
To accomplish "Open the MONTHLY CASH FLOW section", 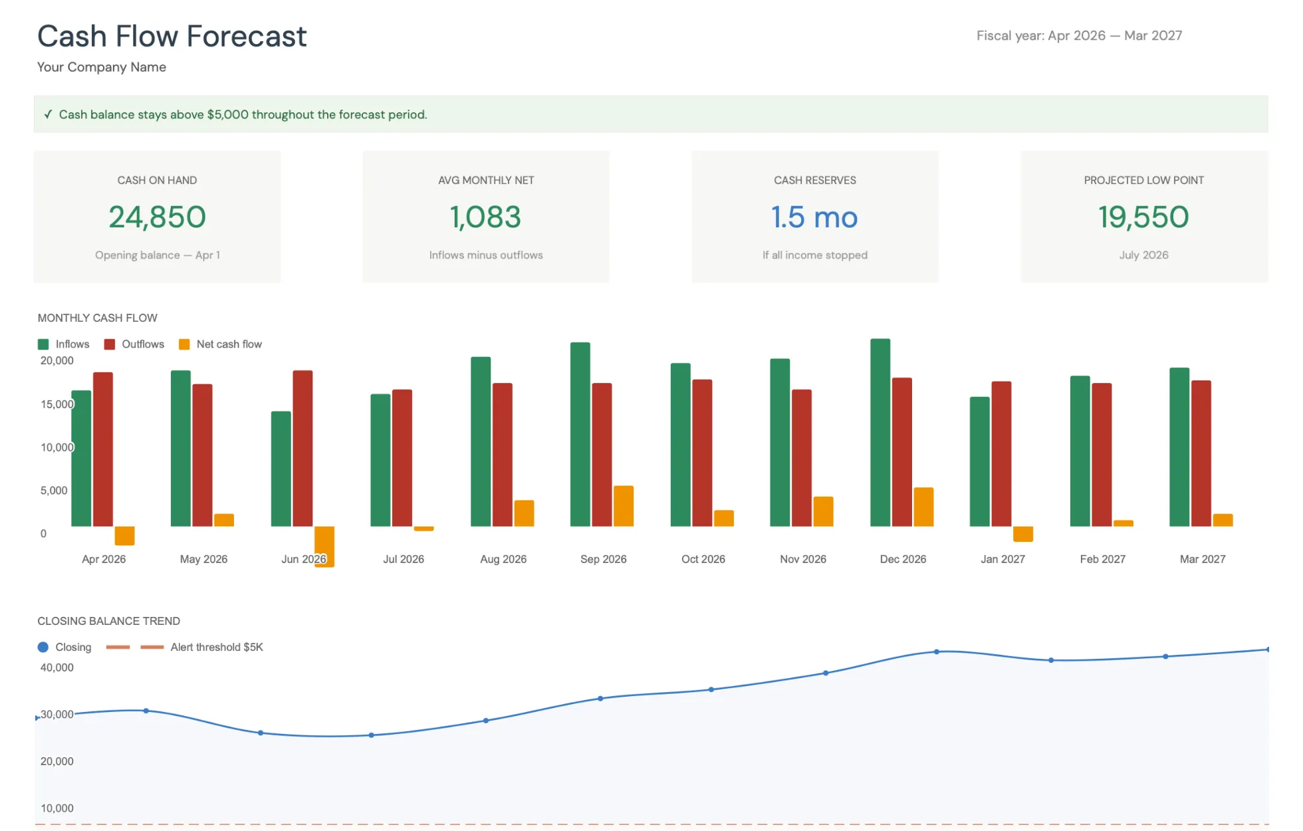I will (97, 318).
